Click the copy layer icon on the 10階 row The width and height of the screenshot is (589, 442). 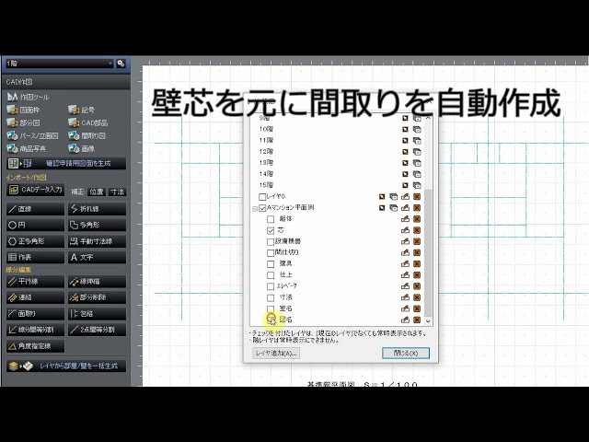[x=417, y=129]
